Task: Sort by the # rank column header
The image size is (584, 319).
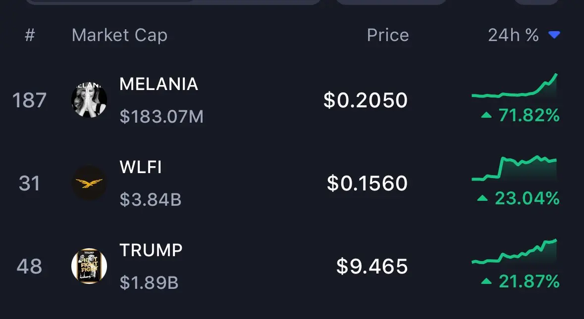Action: pyautogui.click(x=30, y=35)
